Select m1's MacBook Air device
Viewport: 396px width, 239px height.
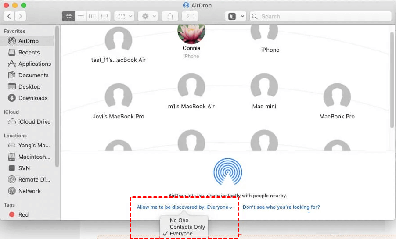pyautogui.click(x=191, y=91)
